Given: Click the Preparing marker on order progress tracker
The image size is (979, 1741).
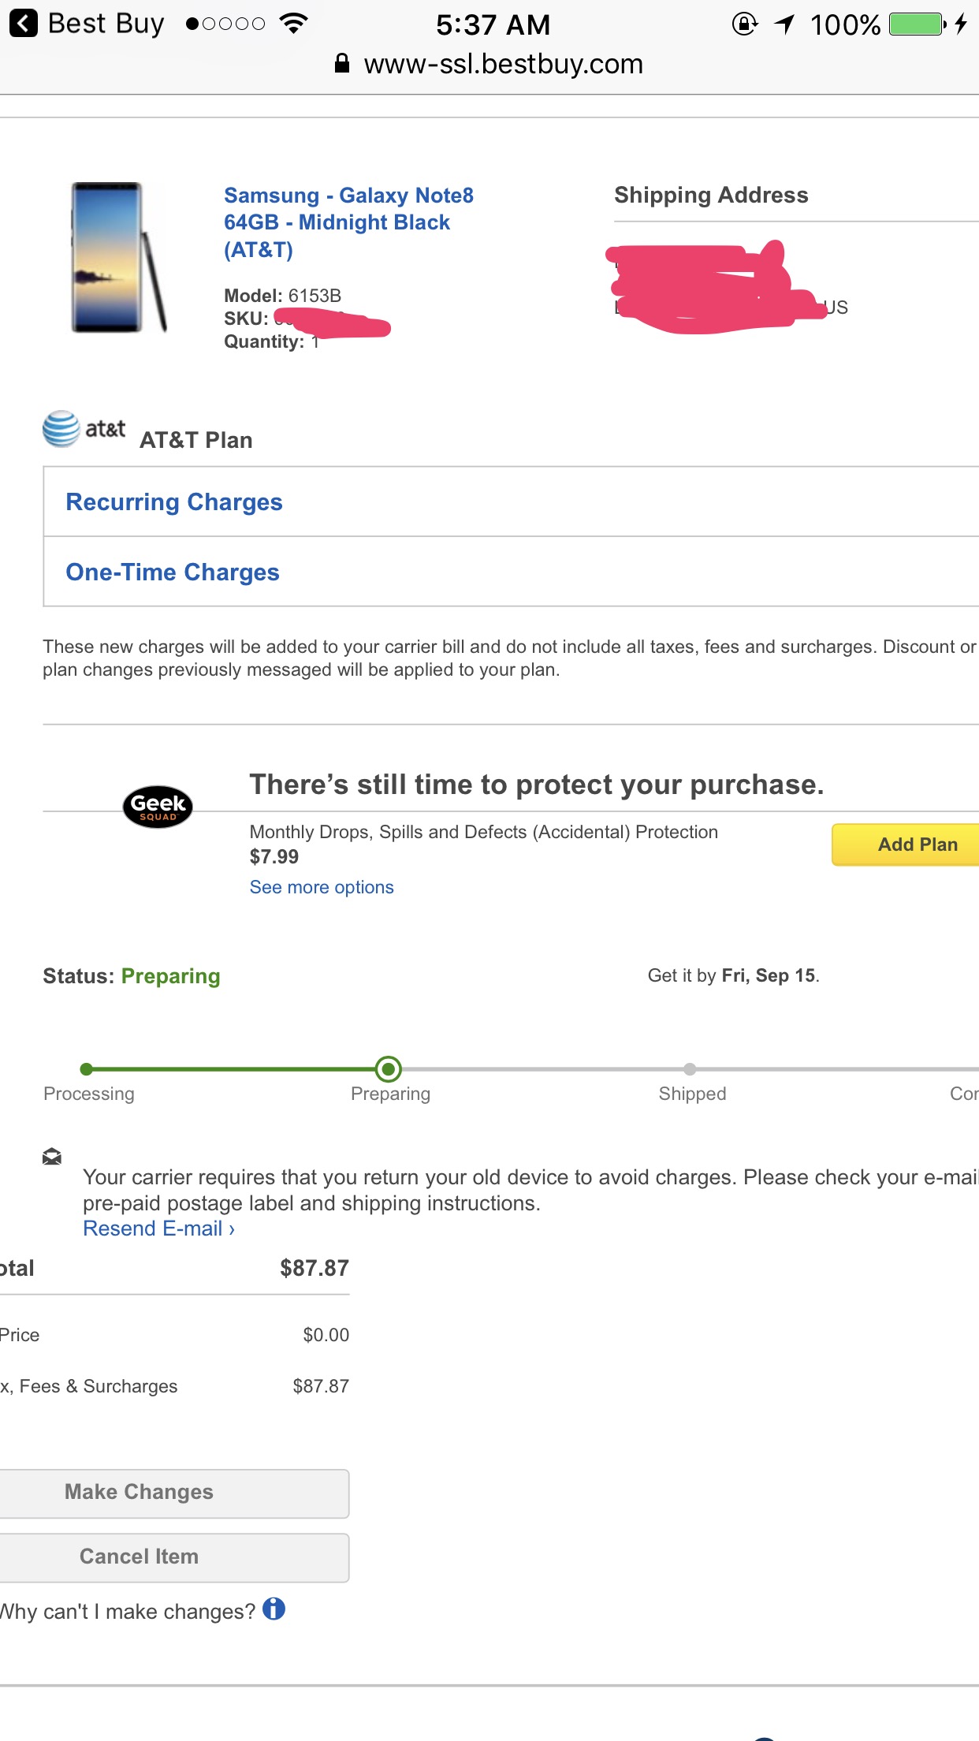Looking at the screenshot, I should [x=389, y=1069].
